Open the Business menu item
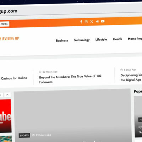Screen dimensions: 142x142 pyautogui.click(x=62, y=40)
